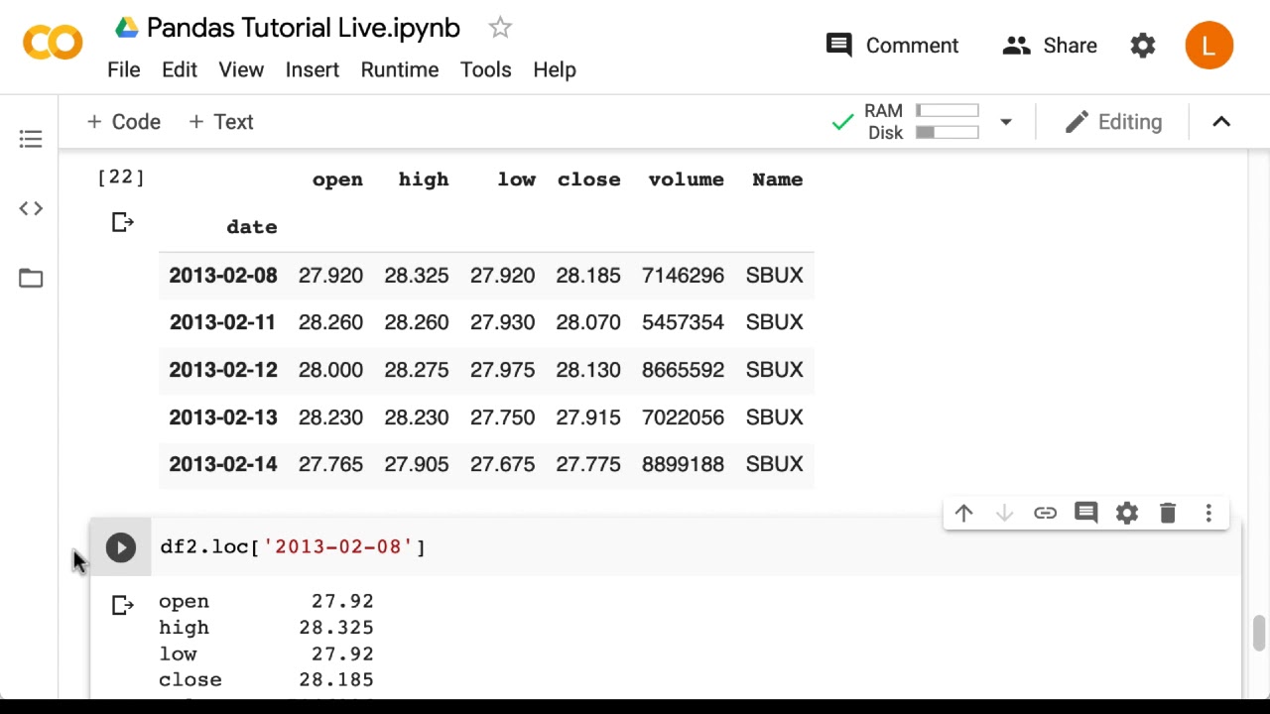Image resolution: width=1270 pixels, height=714 pixels.
Task: Click the 'low' column header
Action: [517, 179]
